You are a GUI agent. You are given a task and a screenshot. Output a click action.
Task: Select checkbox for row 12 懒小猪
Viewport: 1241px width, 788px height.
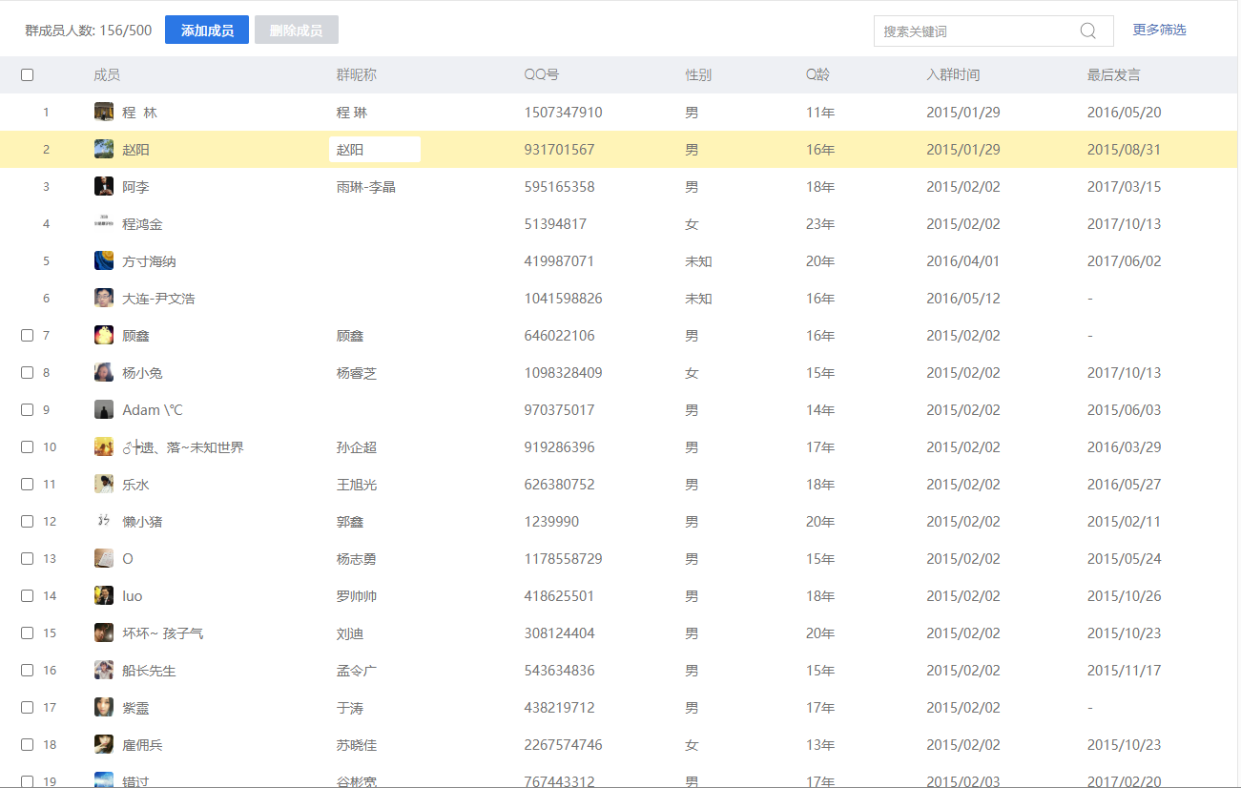27,521
